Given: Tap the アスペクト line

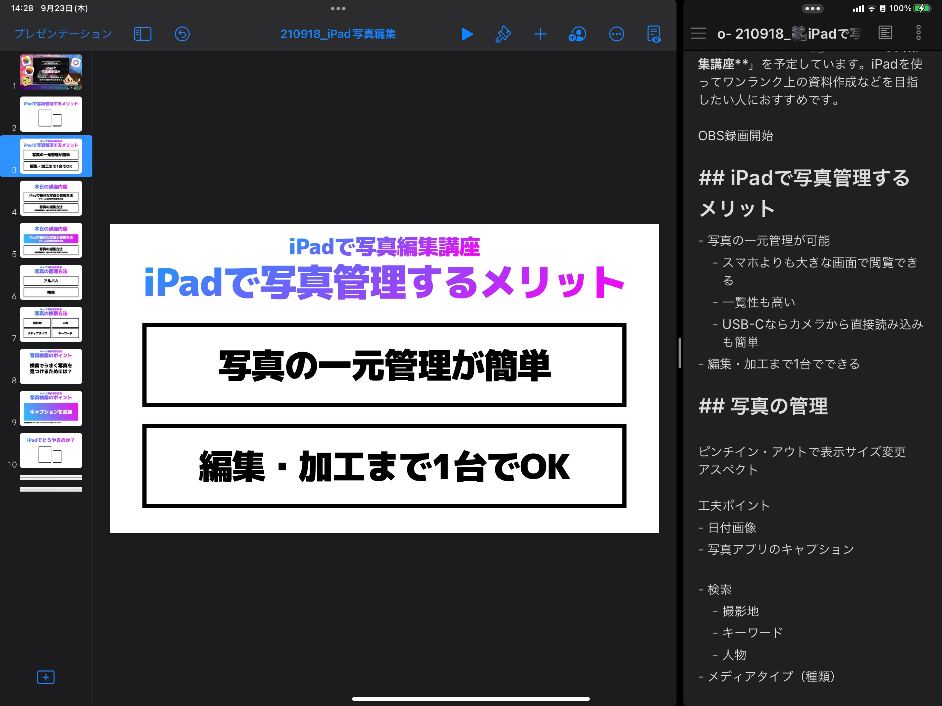Looking at the screenshot, I should click(728, 470).
